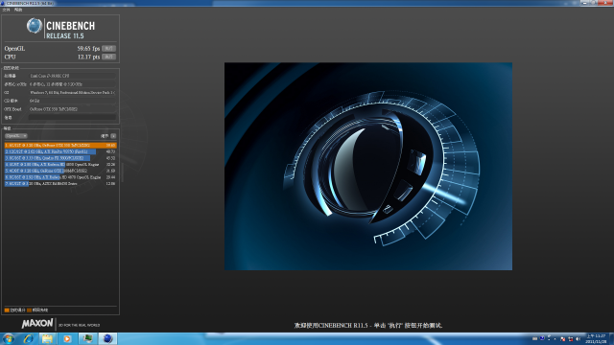Click the processor name field
This screenshot has height=345, width=614.
tap(73, 76)
